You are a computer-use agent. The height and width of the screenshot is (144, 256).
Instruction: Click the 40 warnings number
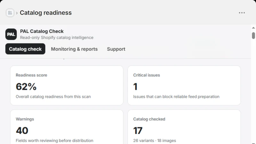[x=22, y=131]
